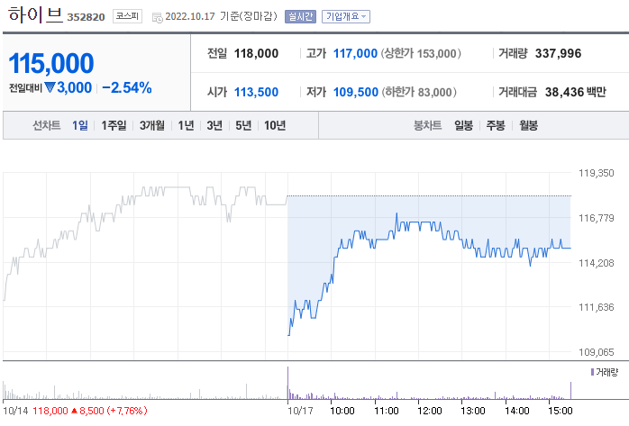Viewport: 629px width, 426px height.
Task: Click the current price 115,000
Action: (51, 63)
